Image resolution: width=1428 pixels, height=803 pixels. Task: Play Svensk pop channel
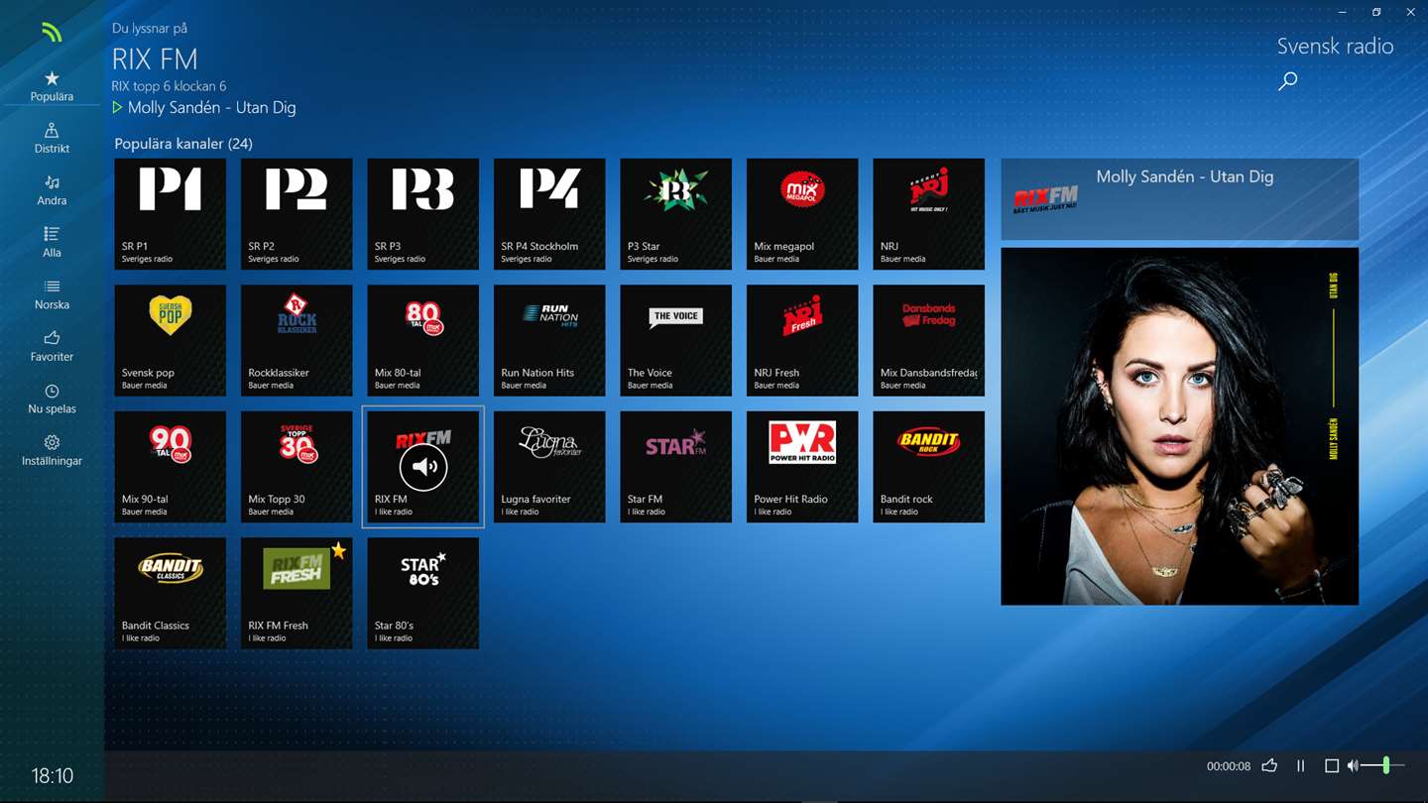click(170, 341)
